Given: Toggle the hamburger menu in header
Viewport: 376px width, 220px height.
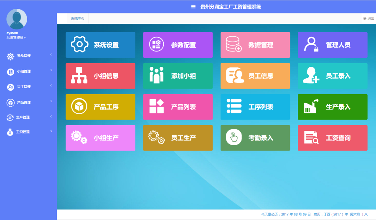Looking at the screenshot, I should (x=193, y=7).
